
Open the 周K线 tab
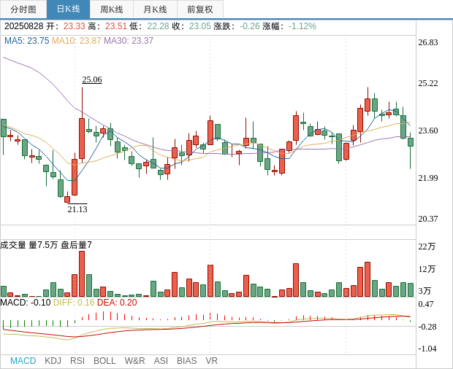112,9
